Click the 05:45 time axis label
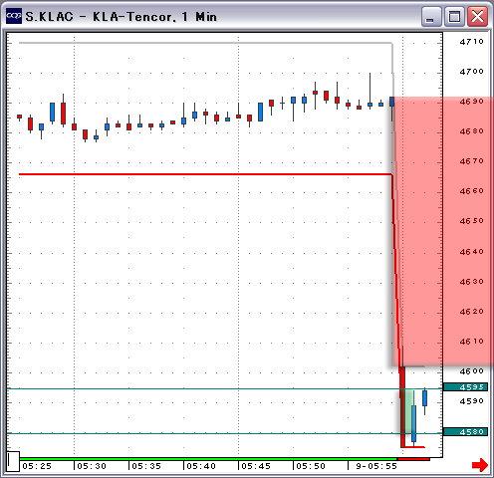Image resolution: width=494 pixels, height=478 pixels. coord(256,466)
